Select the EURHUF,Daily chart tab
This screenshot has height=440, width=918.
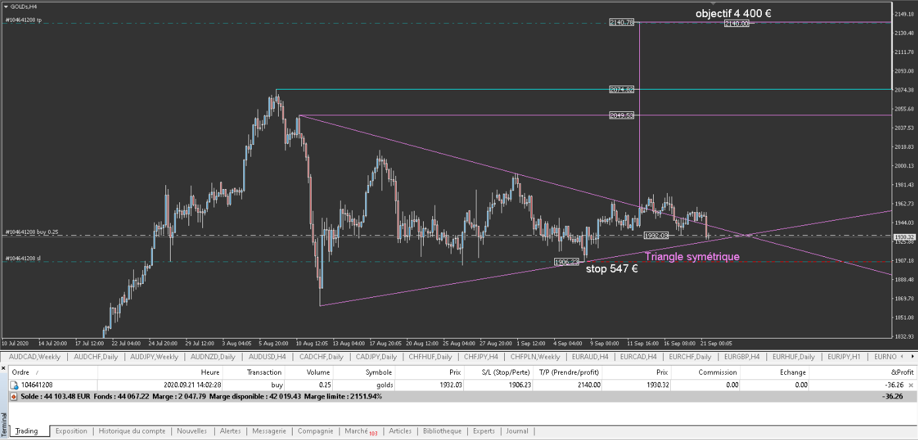point(793,356)
